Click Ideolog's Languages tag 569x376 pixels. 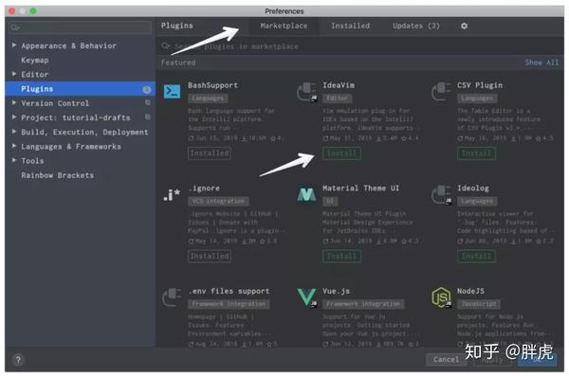[x=477, y=201]
